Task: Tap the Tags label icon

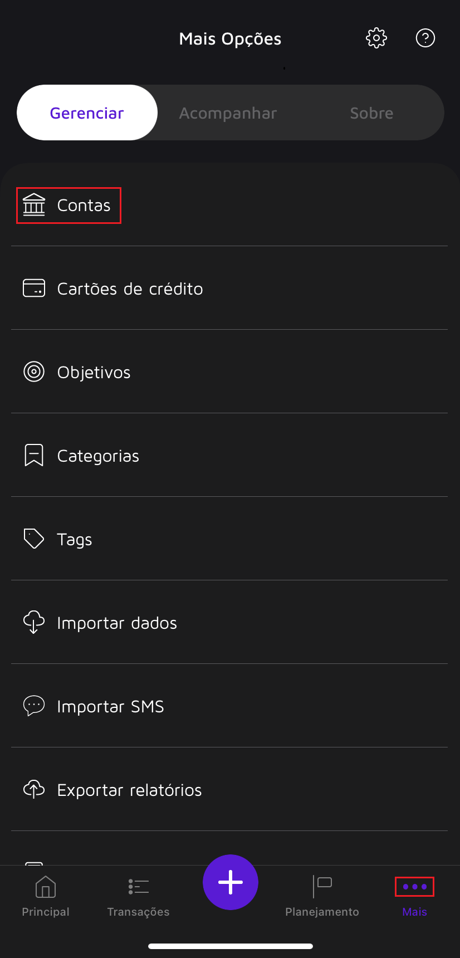Action: [34, 539]
